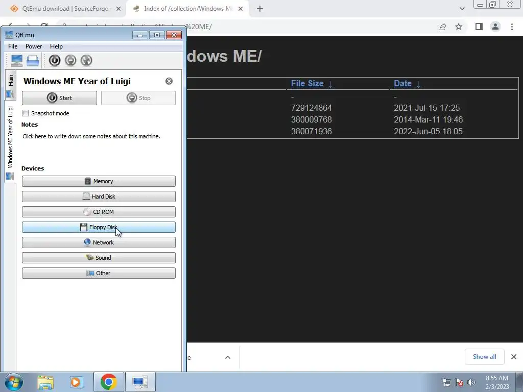Click the date 2014-Mar-11 19:46
The height and width of the screenshot is (392, 523).
429,119
